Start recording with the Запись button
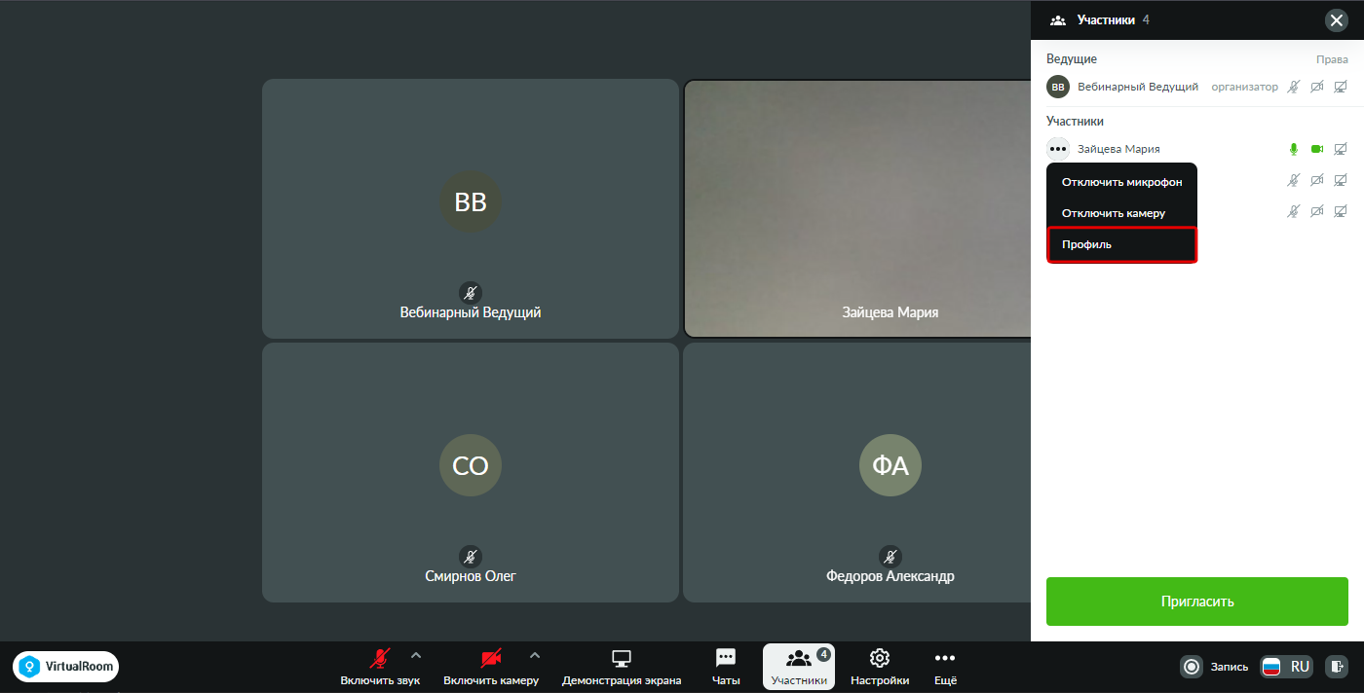Viewport: 1364px width, 693px height. tap(1214, 667)
